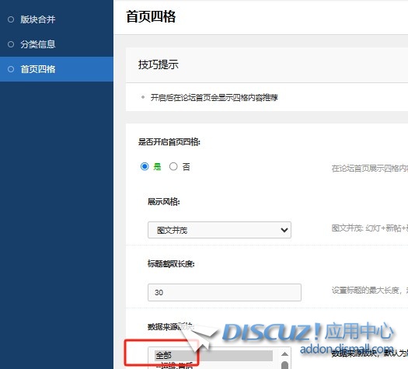Screen dimensions: 408x369
Task: Click the scrollbar thumb of the 版块 list
Action: tap(285, 365)
